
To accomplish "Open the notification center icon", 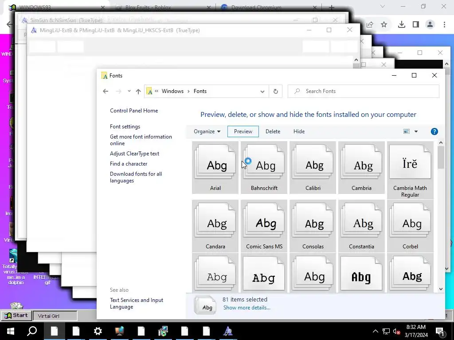I will tap(440, 331).
